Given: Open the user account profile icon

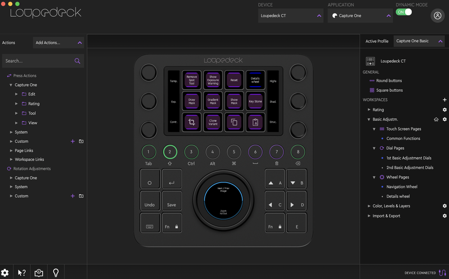Looking at the screenshot, I should tap(437, 16).
